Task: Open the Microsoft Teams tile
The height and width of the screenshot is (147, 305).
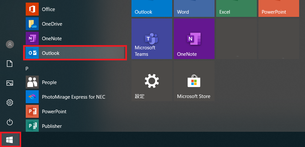Action: (152, 39)
